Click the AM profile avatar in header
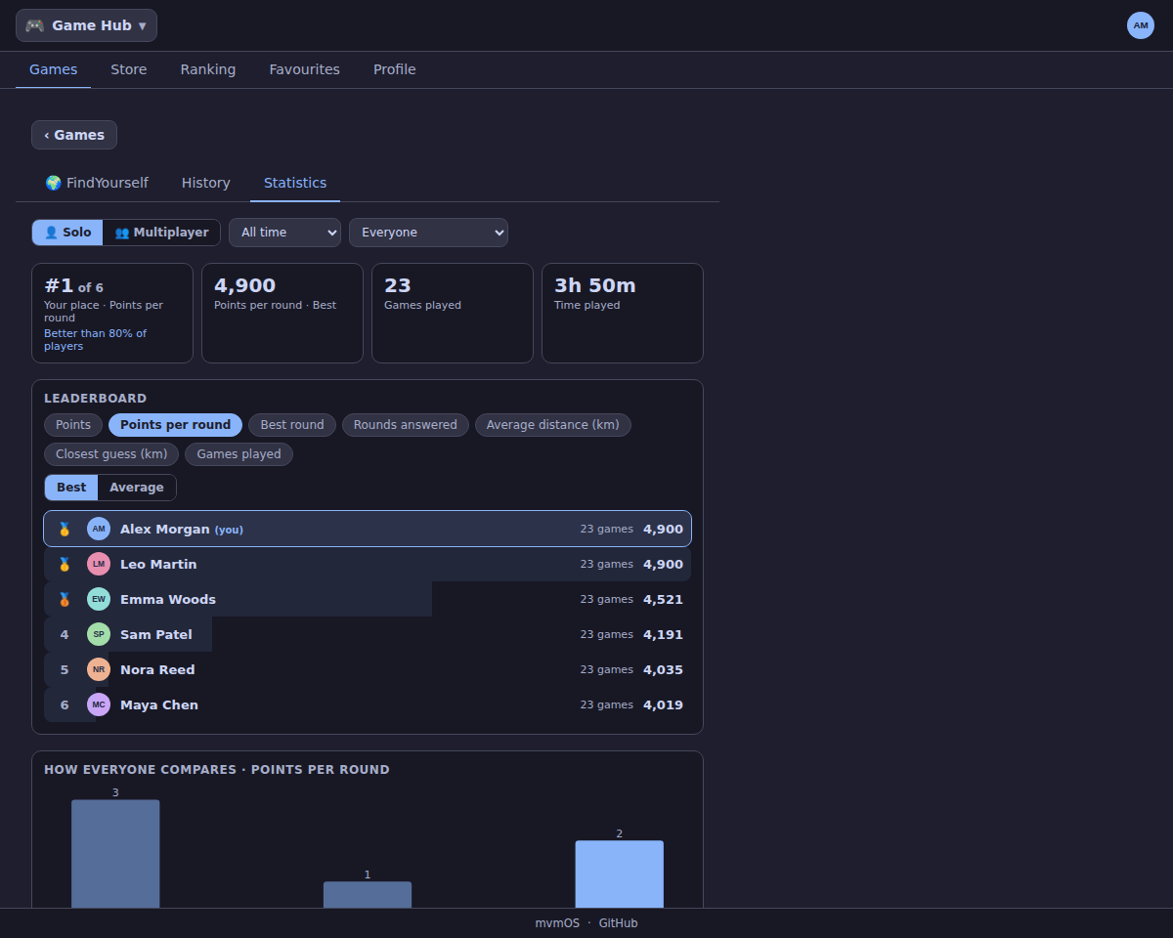The width and height of the screenshot is (1173, 938). (x=1141, y=25)
